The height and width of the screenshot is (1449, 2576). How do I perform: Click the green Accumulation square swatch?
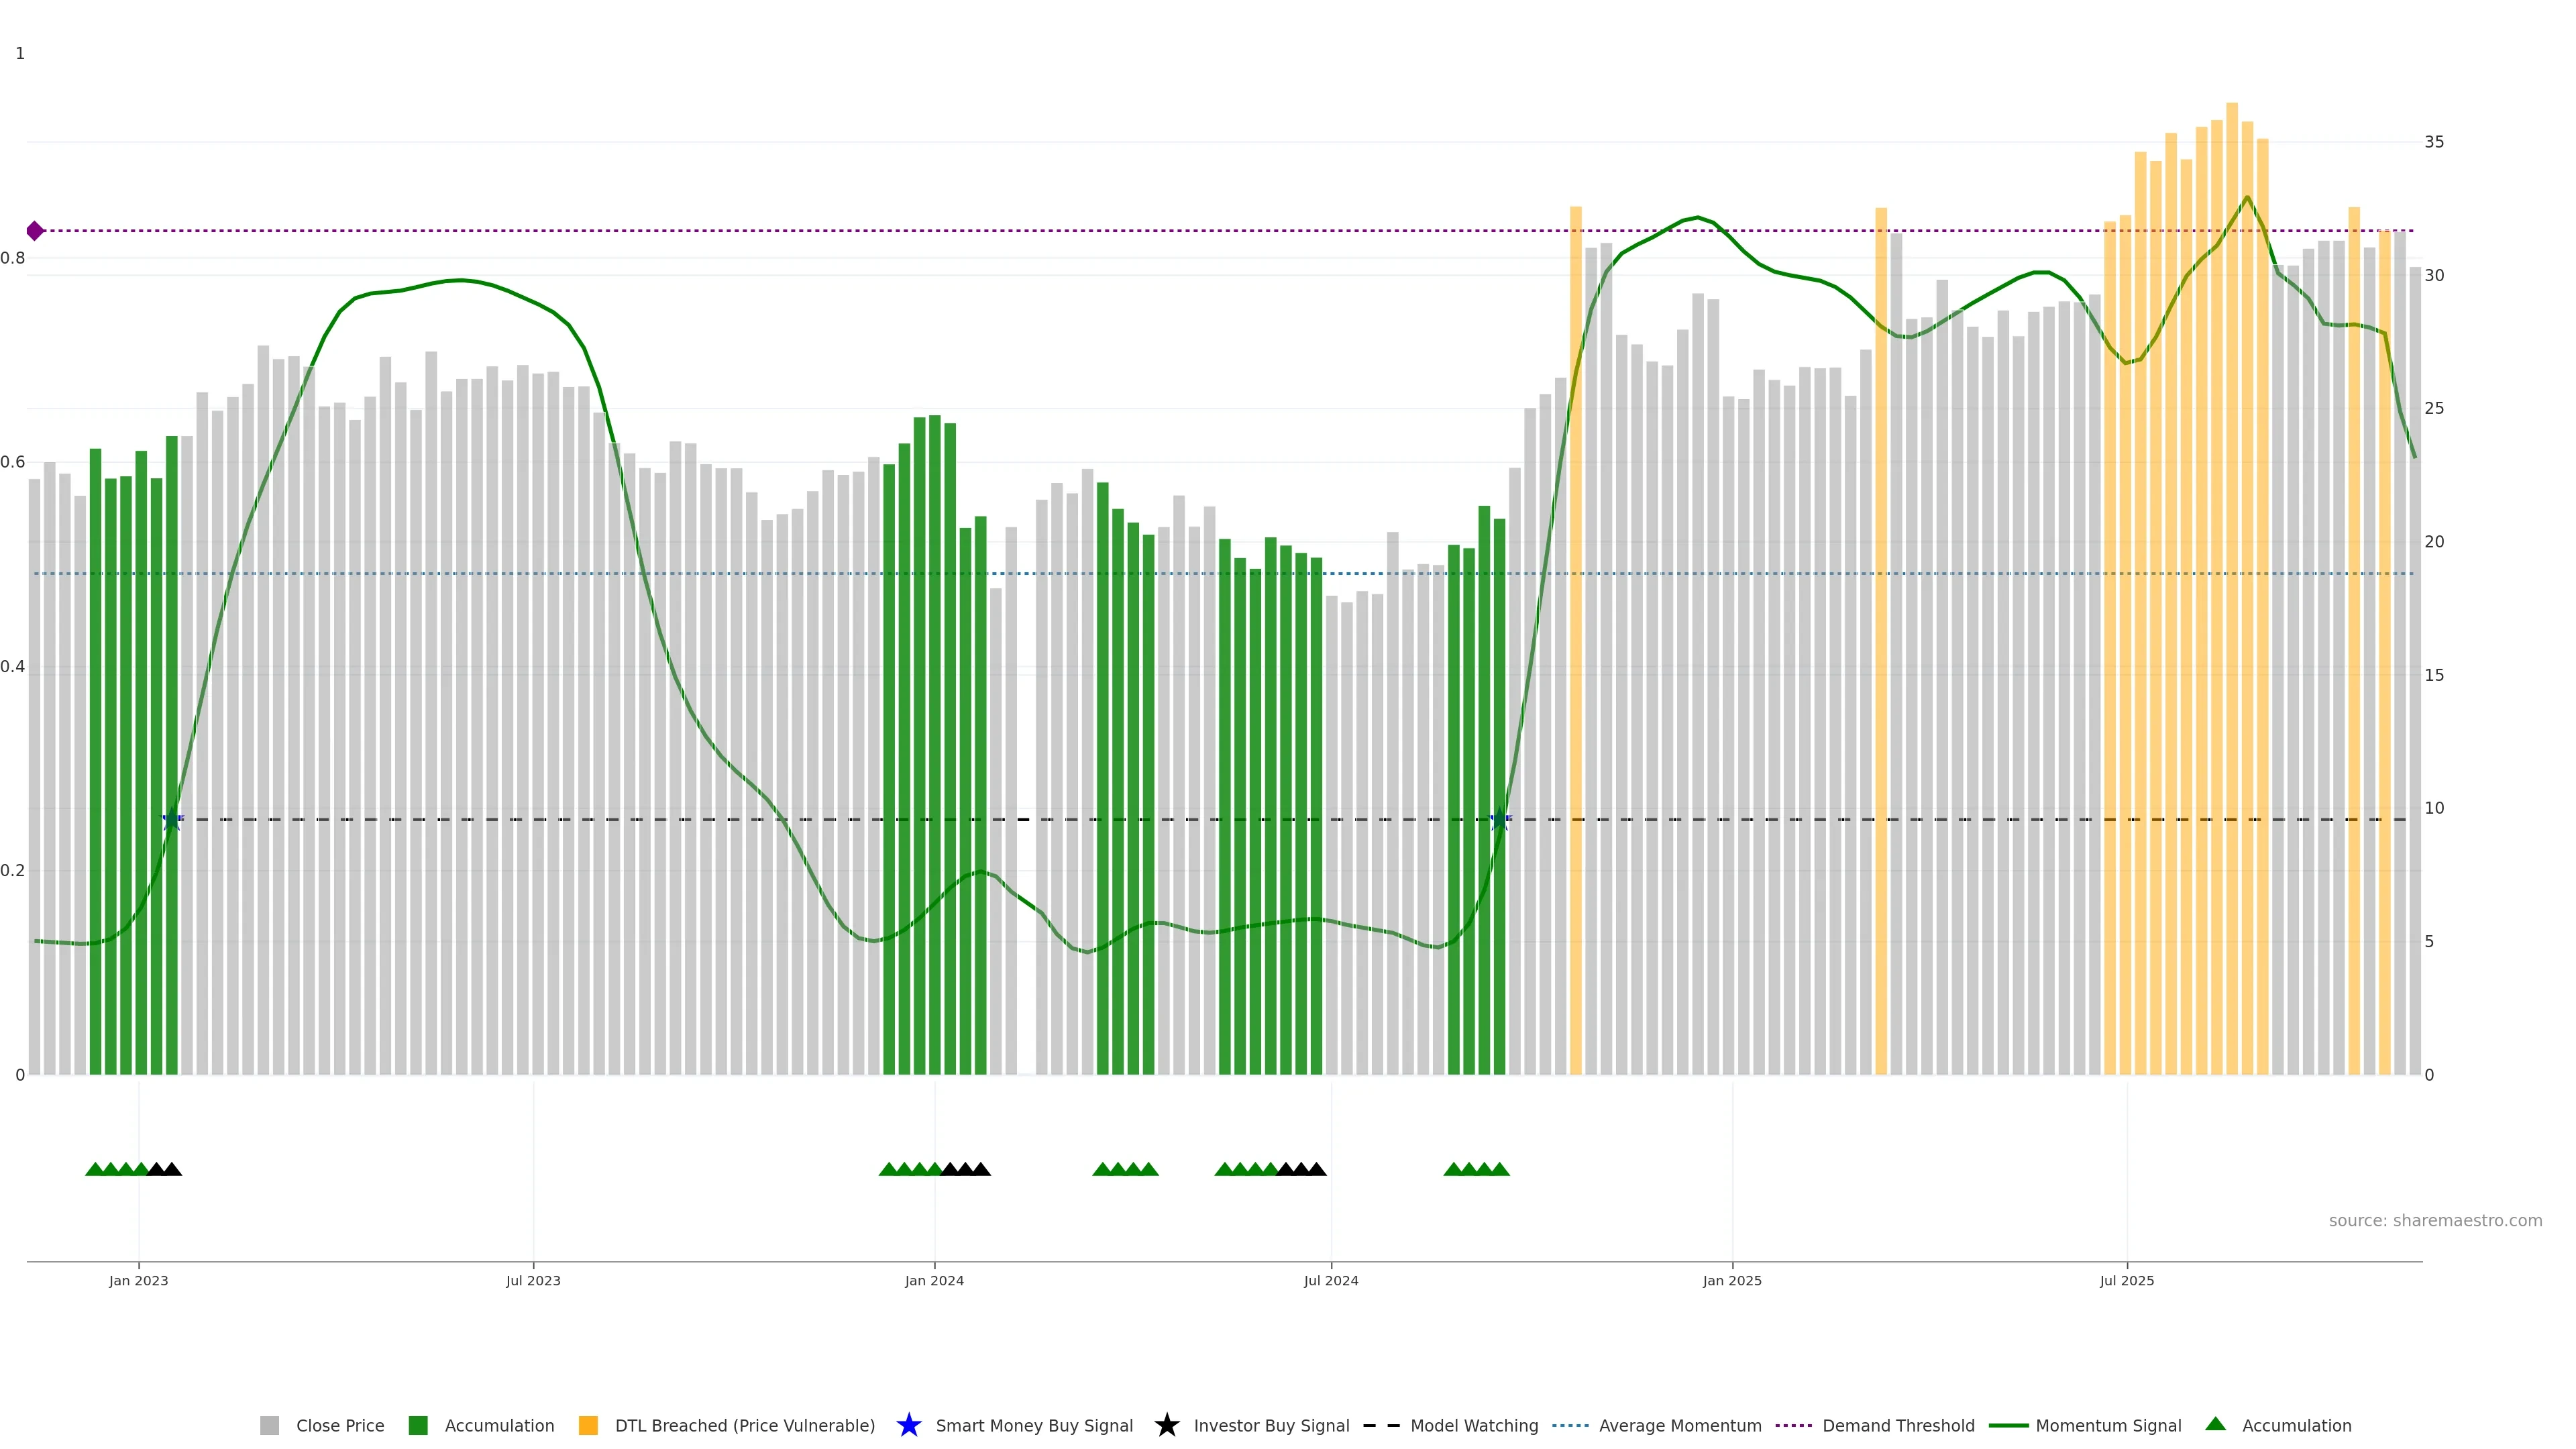point(418,1425)
